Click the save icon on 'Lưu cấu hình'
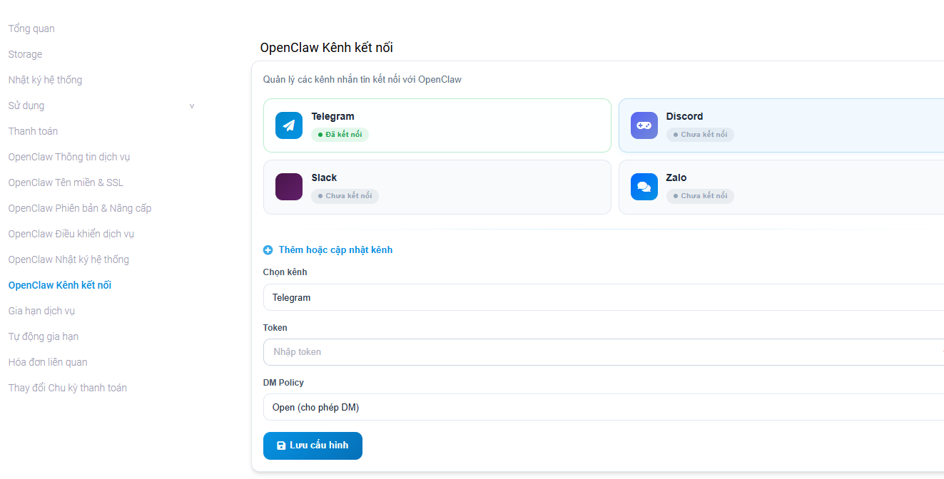 [x=280, y=445]
